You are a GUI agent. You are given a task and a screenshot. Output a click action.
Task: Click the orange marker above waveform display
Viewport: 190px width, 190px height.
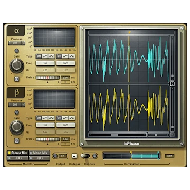(129, 32)
